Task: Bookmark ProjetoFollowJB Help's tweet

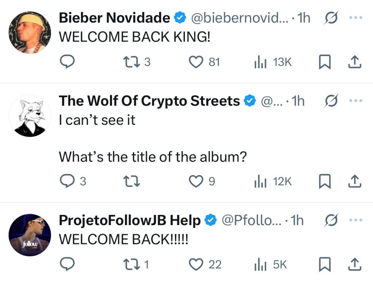Action: 325,264
